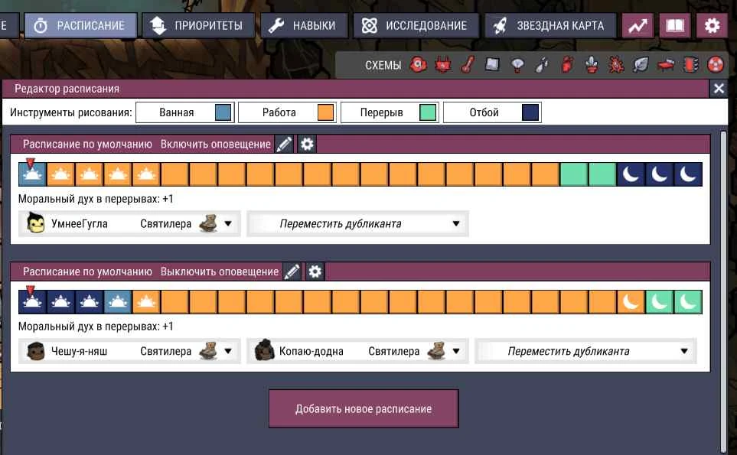
Task: Click Добавить новое расписание button
Action: coord(364,408)
